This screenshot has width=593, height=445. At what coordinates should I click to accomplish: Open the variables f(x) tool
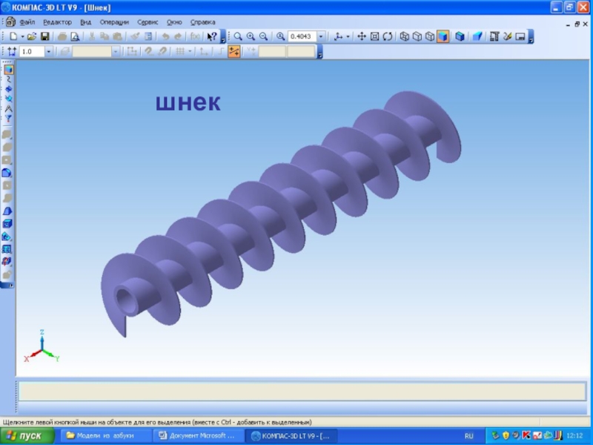click(x=195, y=36)
